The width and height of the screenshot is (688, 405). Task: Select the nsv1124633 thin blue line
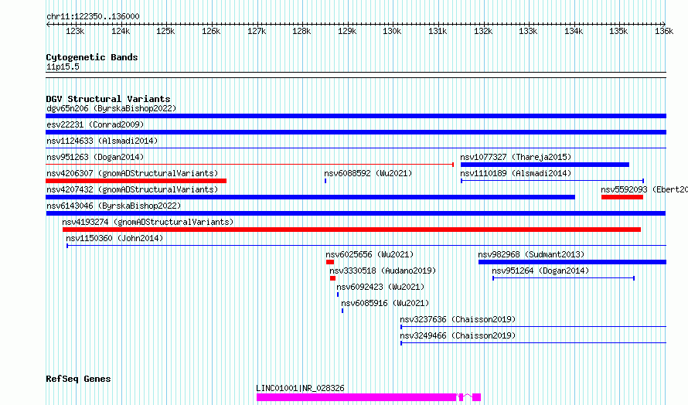click(356, 148)
